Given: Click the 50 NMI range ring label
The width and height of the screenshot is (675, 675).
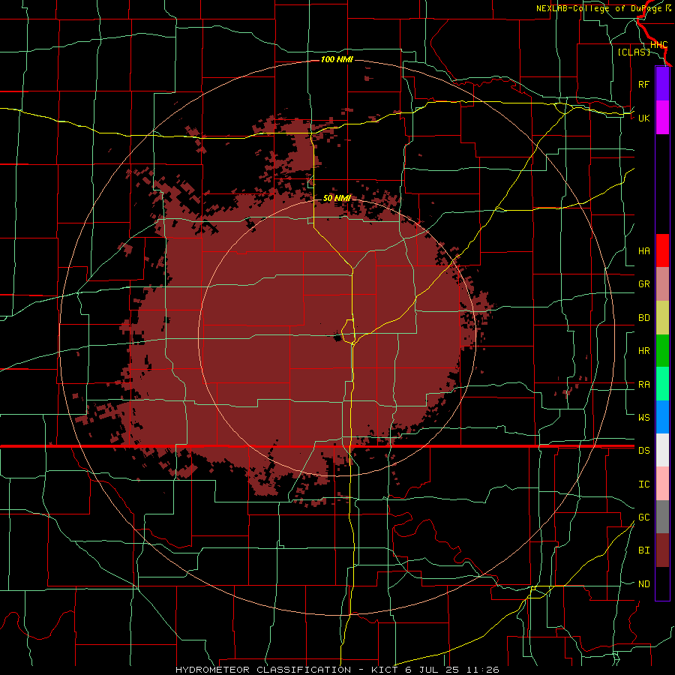Looking at the screenshot, I should coord(337,198).
